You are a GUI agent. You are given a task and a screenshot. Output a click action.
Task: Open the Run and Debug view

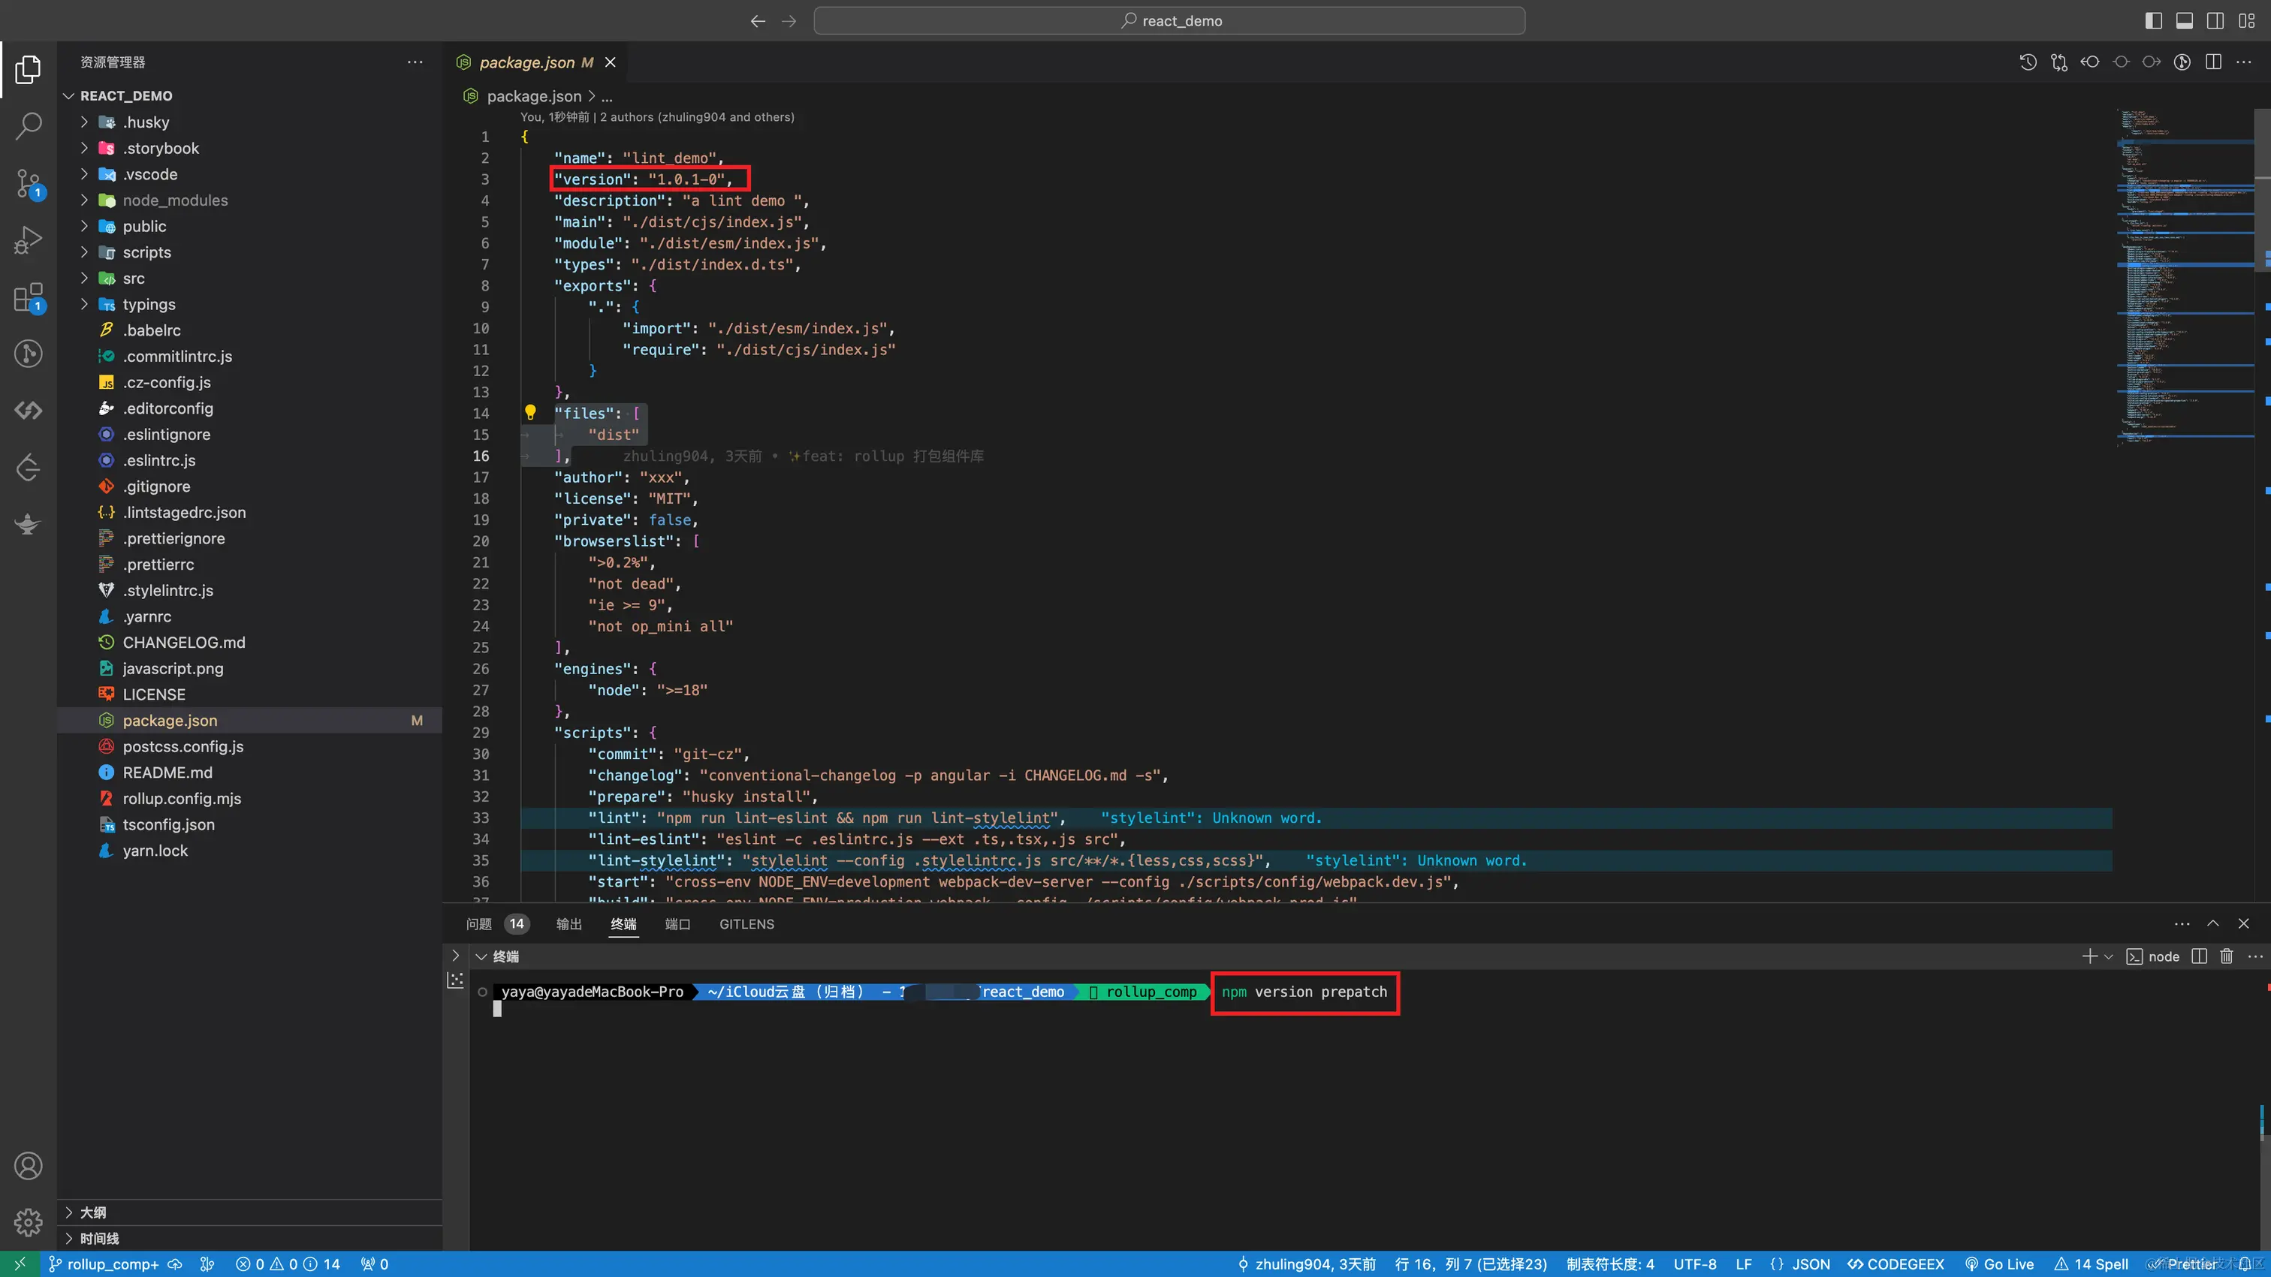pos(29,239)
